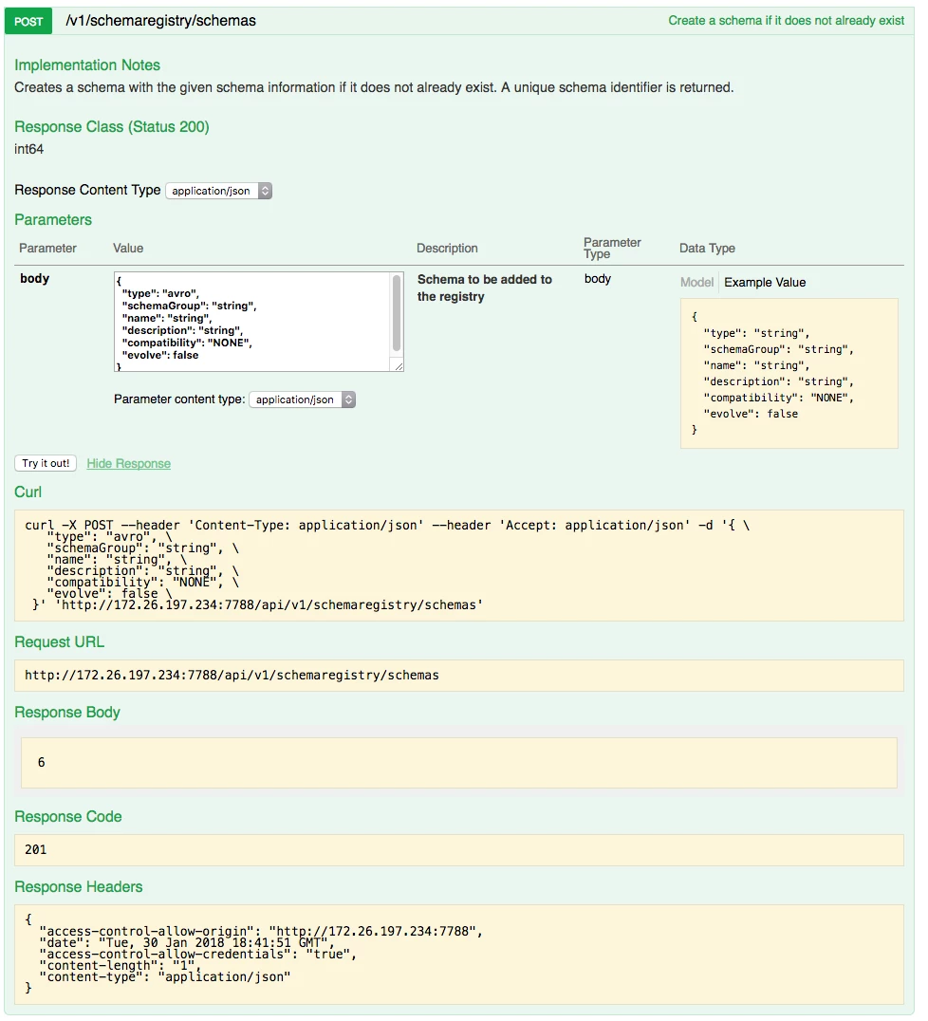This screenshot has width=928, height=1021.
Task: Click the Response Body heading
Action: click(x=67, y=713)
